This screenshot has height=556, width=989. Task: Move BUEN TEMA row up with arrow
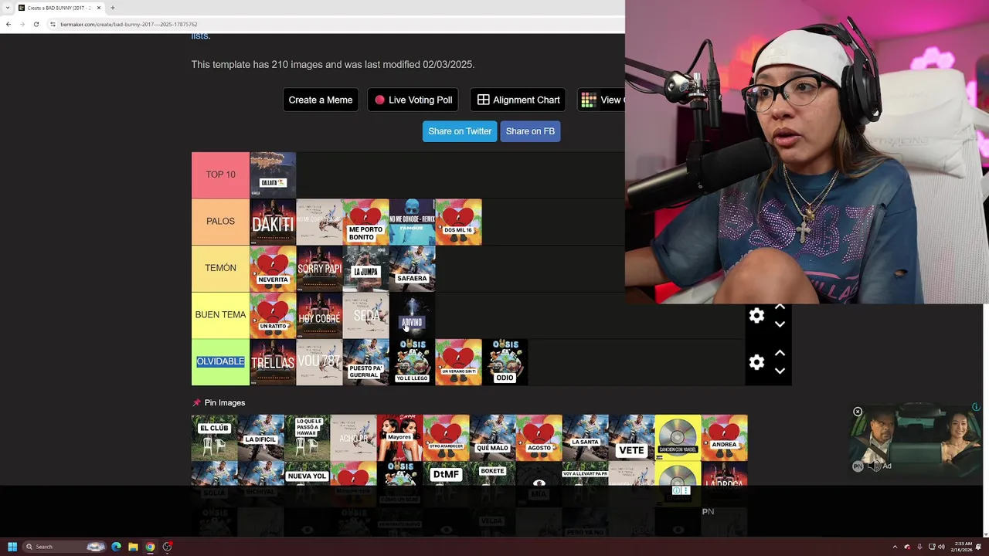click(780, 307)
